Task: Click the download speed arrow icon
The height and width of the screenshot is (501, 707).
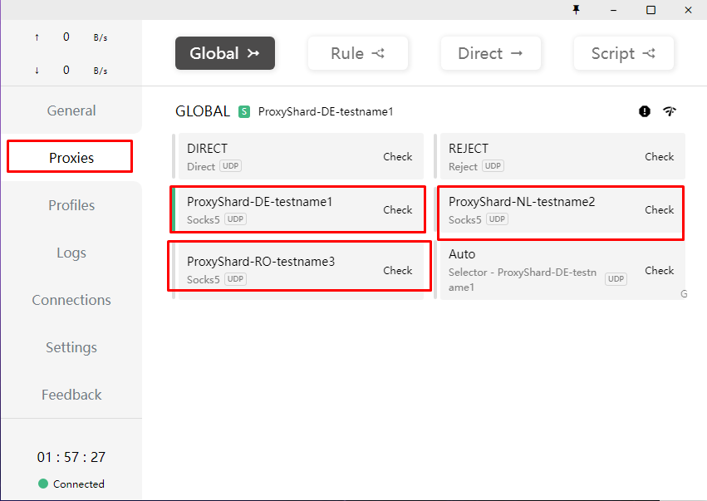Action: 37,71
